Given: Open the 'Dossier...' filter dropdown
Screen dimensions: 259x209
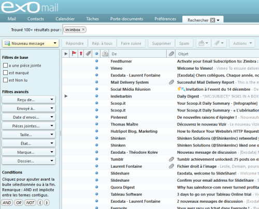Looking at the screenshot, I should [28, 161].
